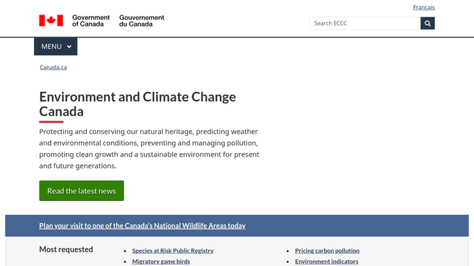This screenshot has width=474, height=266.
Task: Click the blue wildlife areas banner
Action: [x=237, y=226]
